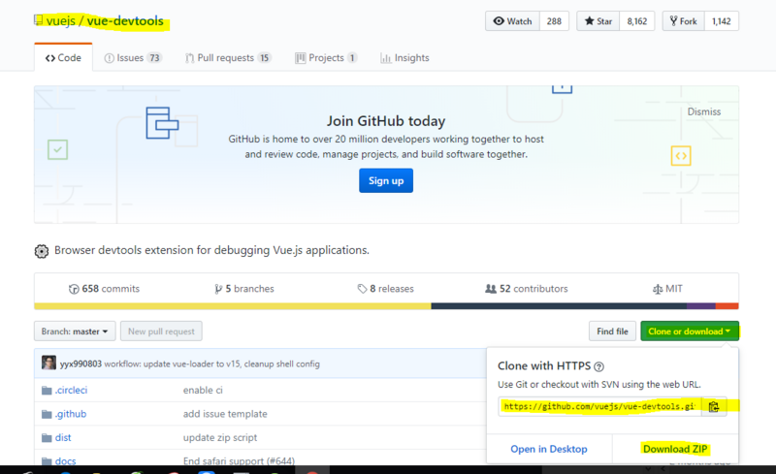Open yyx990803 avatar thumbnail
The width and height of the screenshot is (776, 474).
pyautogui.click(x=49, y=363)
